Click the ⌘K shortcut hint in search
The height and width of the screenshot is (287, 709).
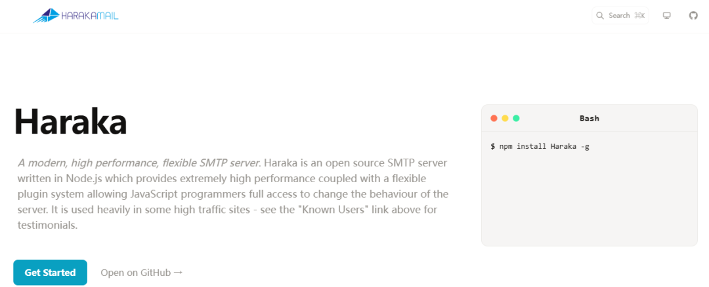point(639,16)
